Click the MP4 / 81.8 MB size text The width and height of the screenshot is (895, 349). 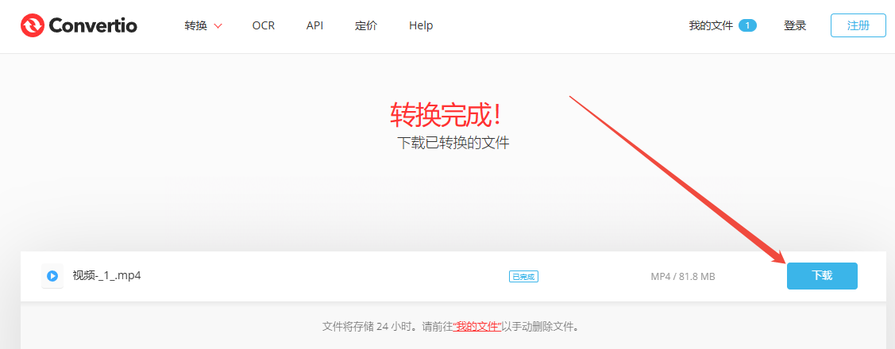[683, 277]
